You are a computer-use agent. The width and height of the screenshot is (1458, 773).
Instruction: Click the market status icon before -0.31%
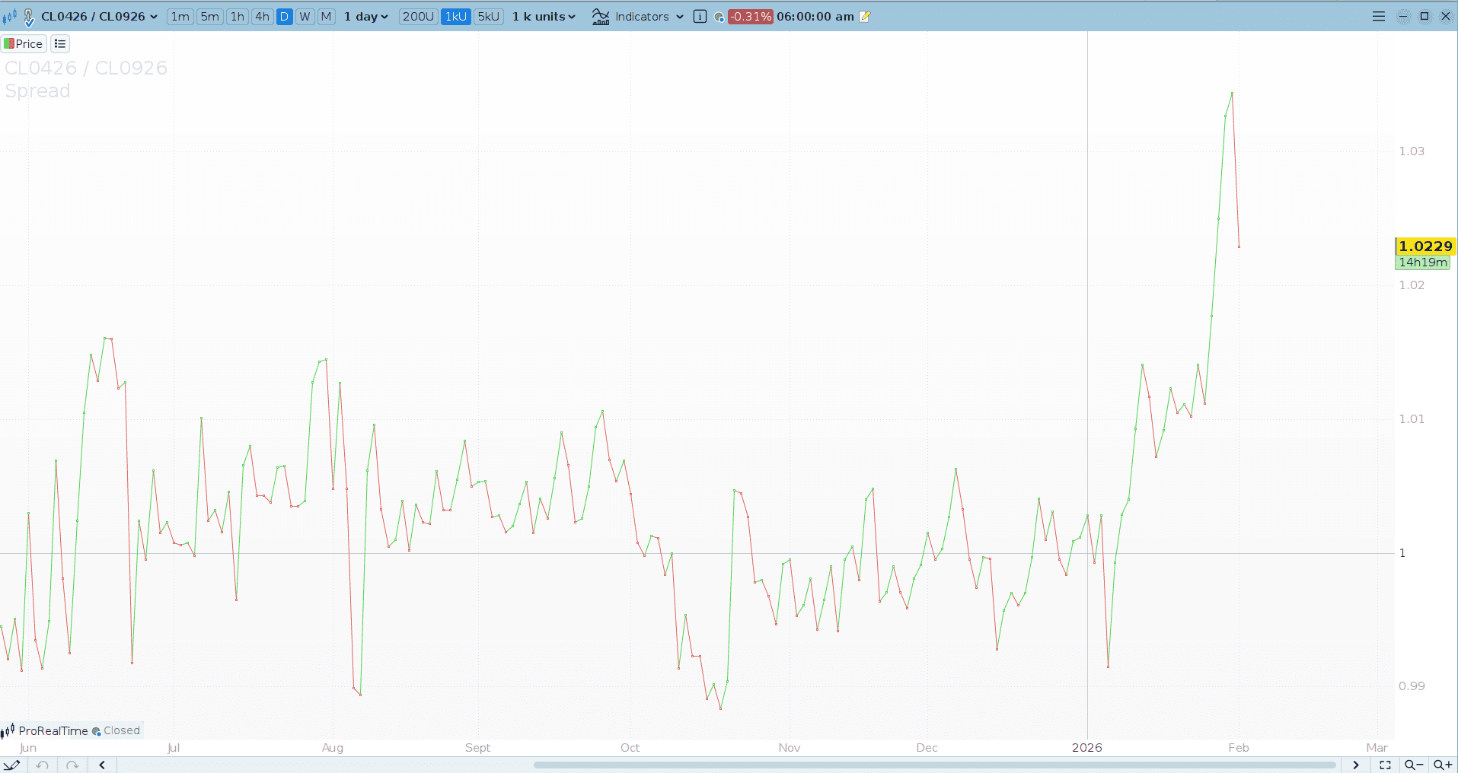pyautogui.click(x=719, y=17)
